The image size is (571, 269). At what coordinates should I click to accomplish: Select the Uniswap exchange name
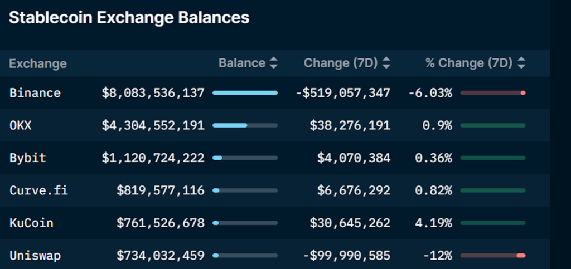click(x=35, y=256)
